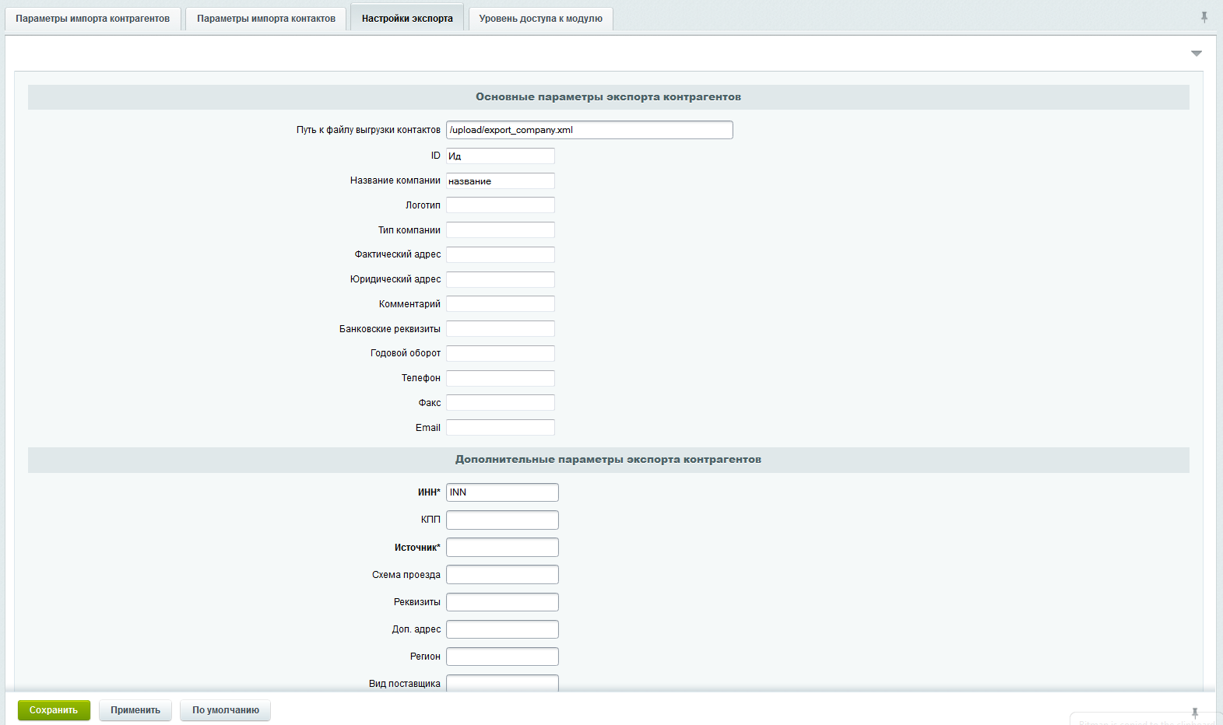Pin the tab bar with top pin icon
Viewport: 1223px width, 725px height.
click(x=1204, y=17)
